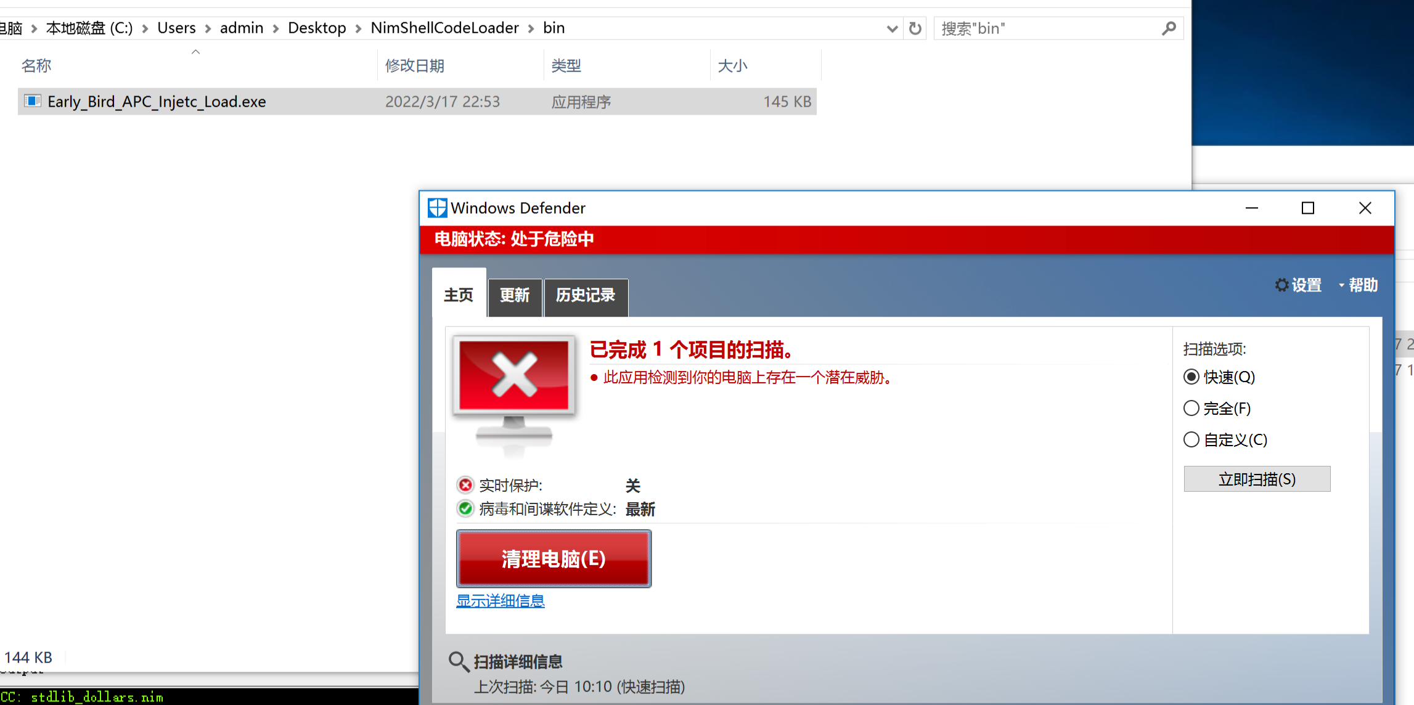The image size is (1414, 705).
Task: Click bin folder in address path
Action: tap(554, 28)
